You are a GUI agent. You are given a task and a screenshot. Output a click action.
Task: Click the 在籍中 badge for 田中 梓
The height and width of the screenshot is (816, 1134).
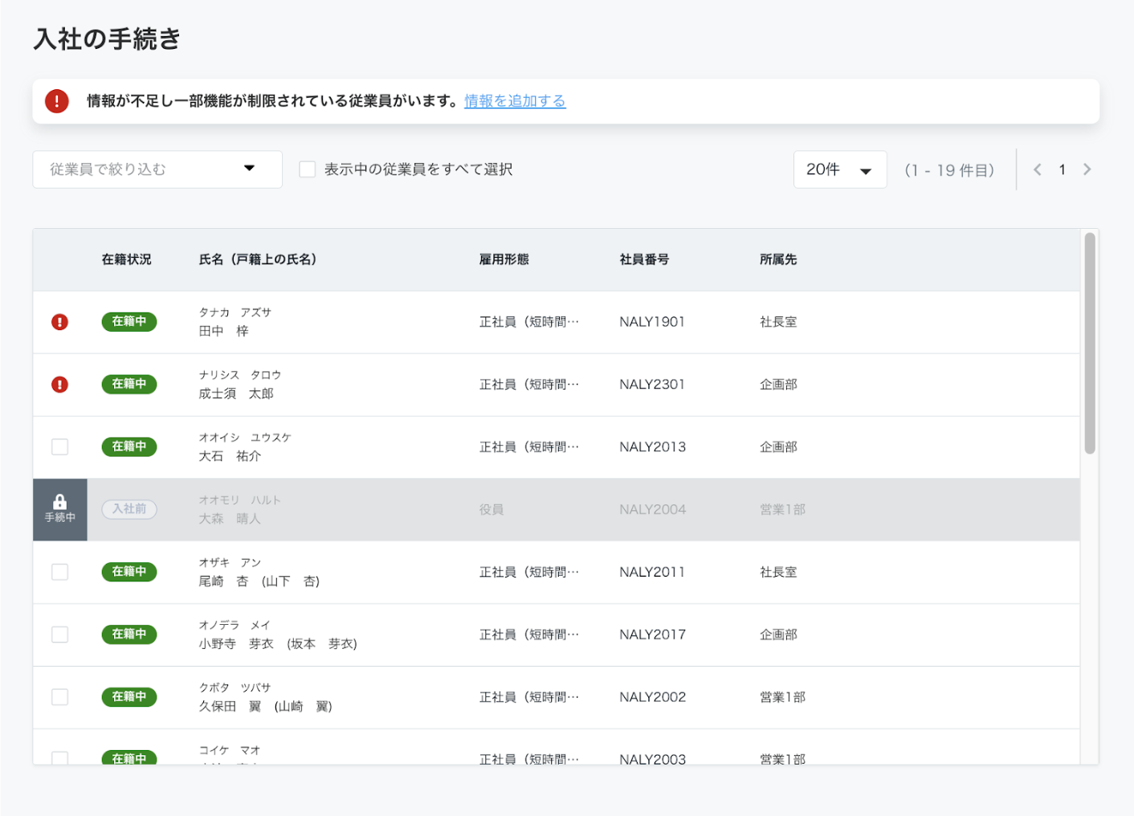129,322
